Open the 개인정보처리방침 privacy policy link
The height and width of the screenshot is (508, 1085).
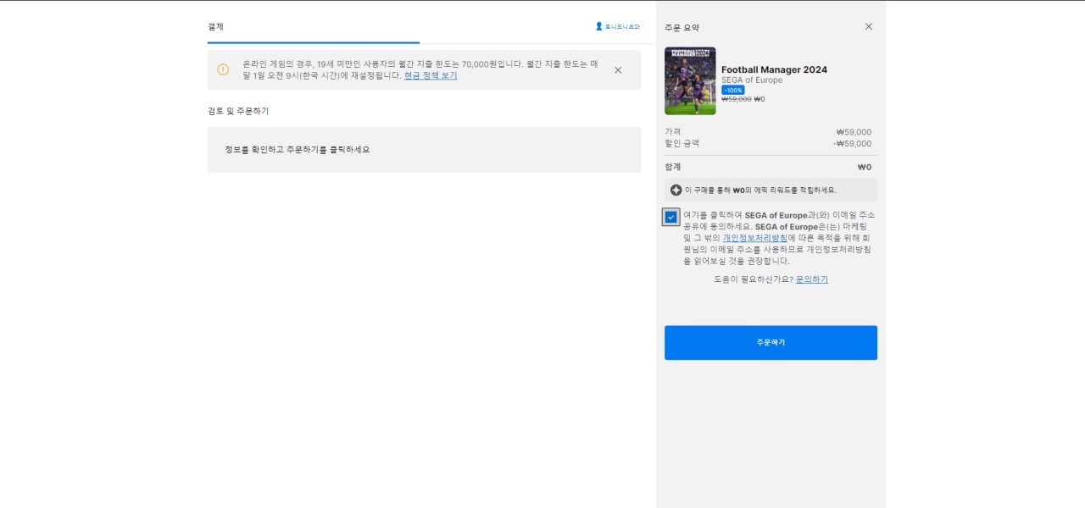(754, 238)
